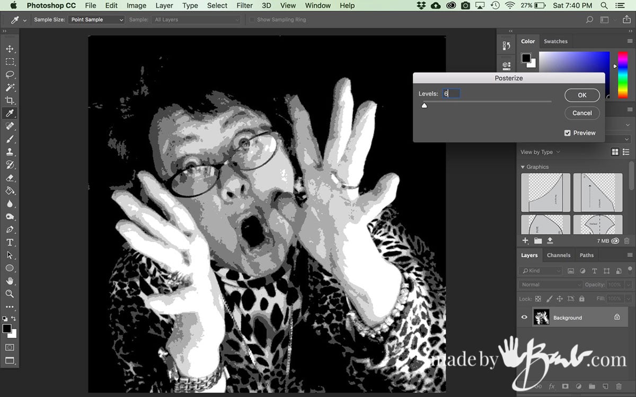This screenshot has width=636, height=397.
Task: Select the Clone Stamp tool
Action: point(10,152)
